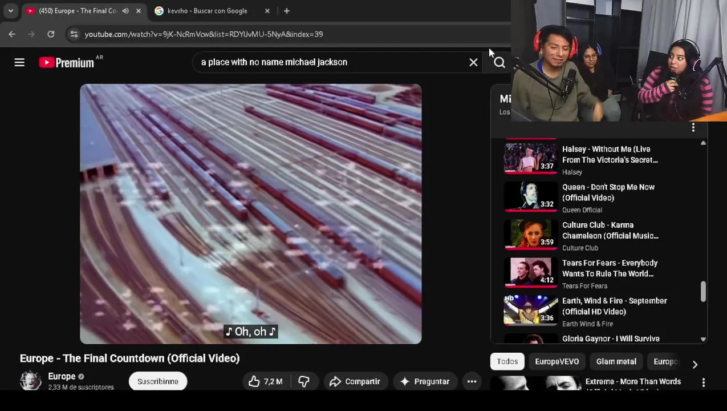Click 2,33 M de suscriptores text

pos(81,387)
